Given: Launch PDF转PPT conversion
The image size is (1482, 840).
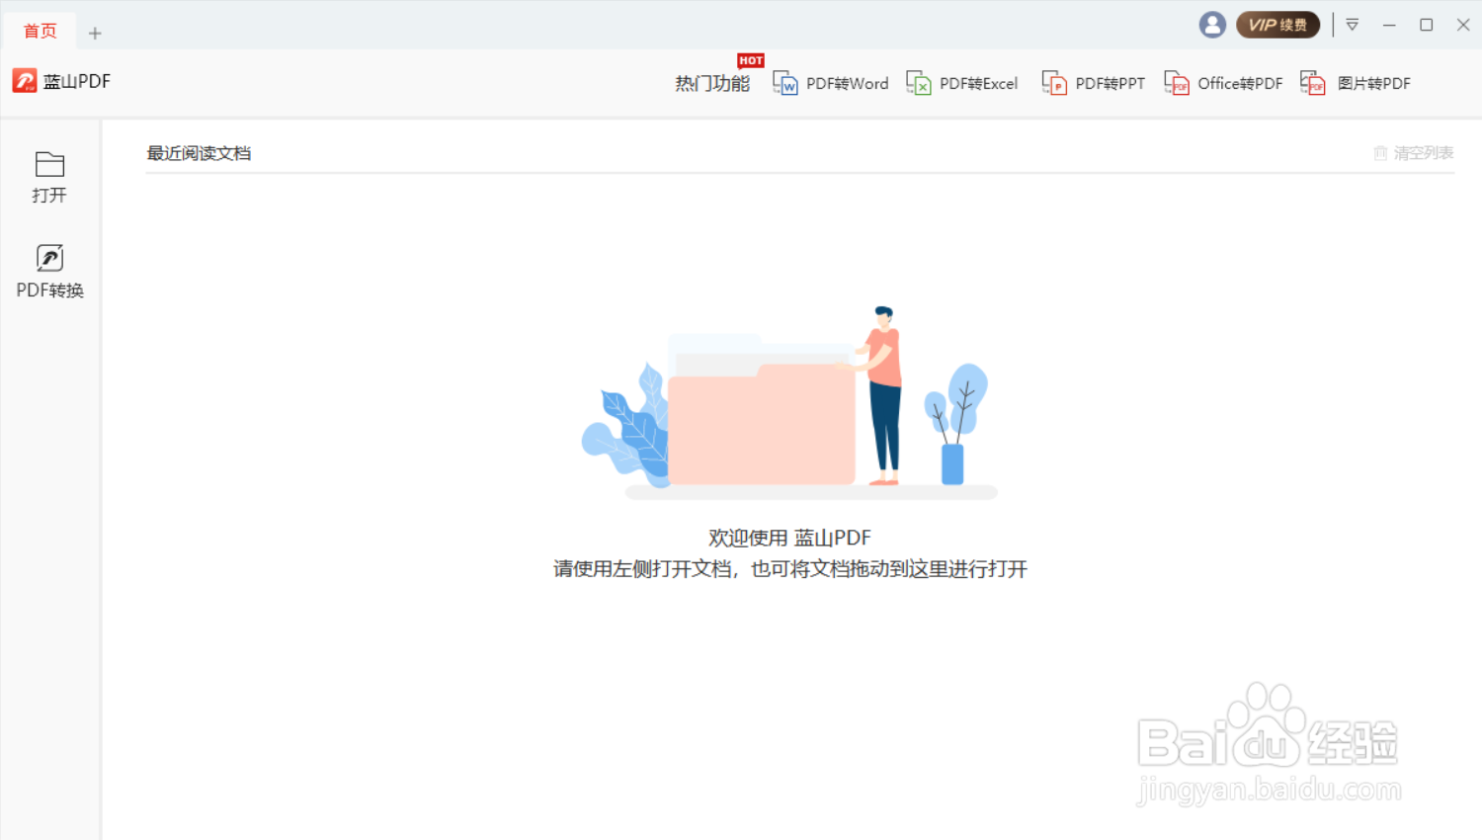Looking at the screenshot, I should coord(1094,84).
